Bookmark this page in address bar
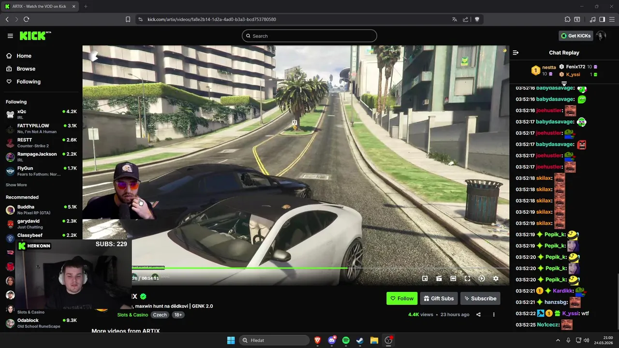 [x=128, y=19]
